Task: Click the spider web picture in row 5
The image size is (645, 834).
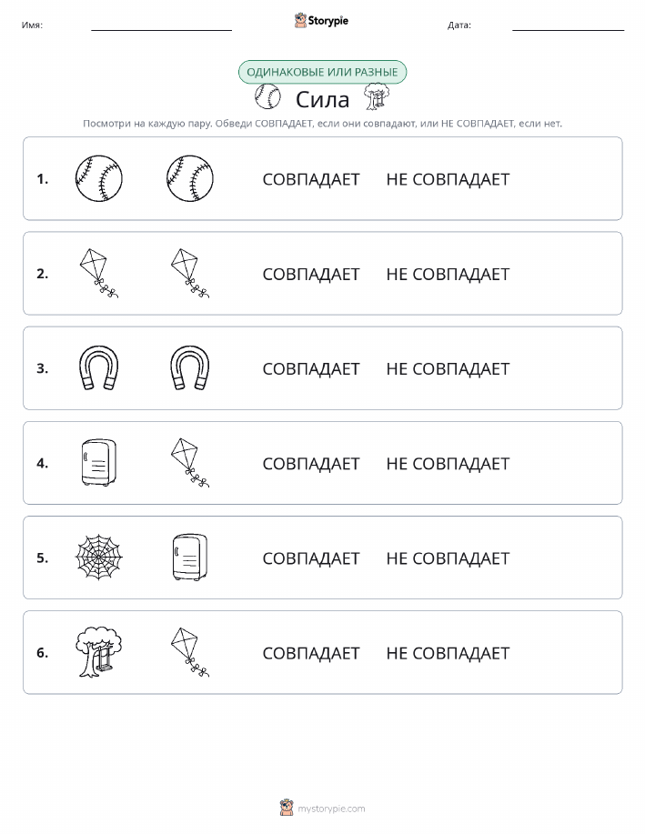Action: 99,558
